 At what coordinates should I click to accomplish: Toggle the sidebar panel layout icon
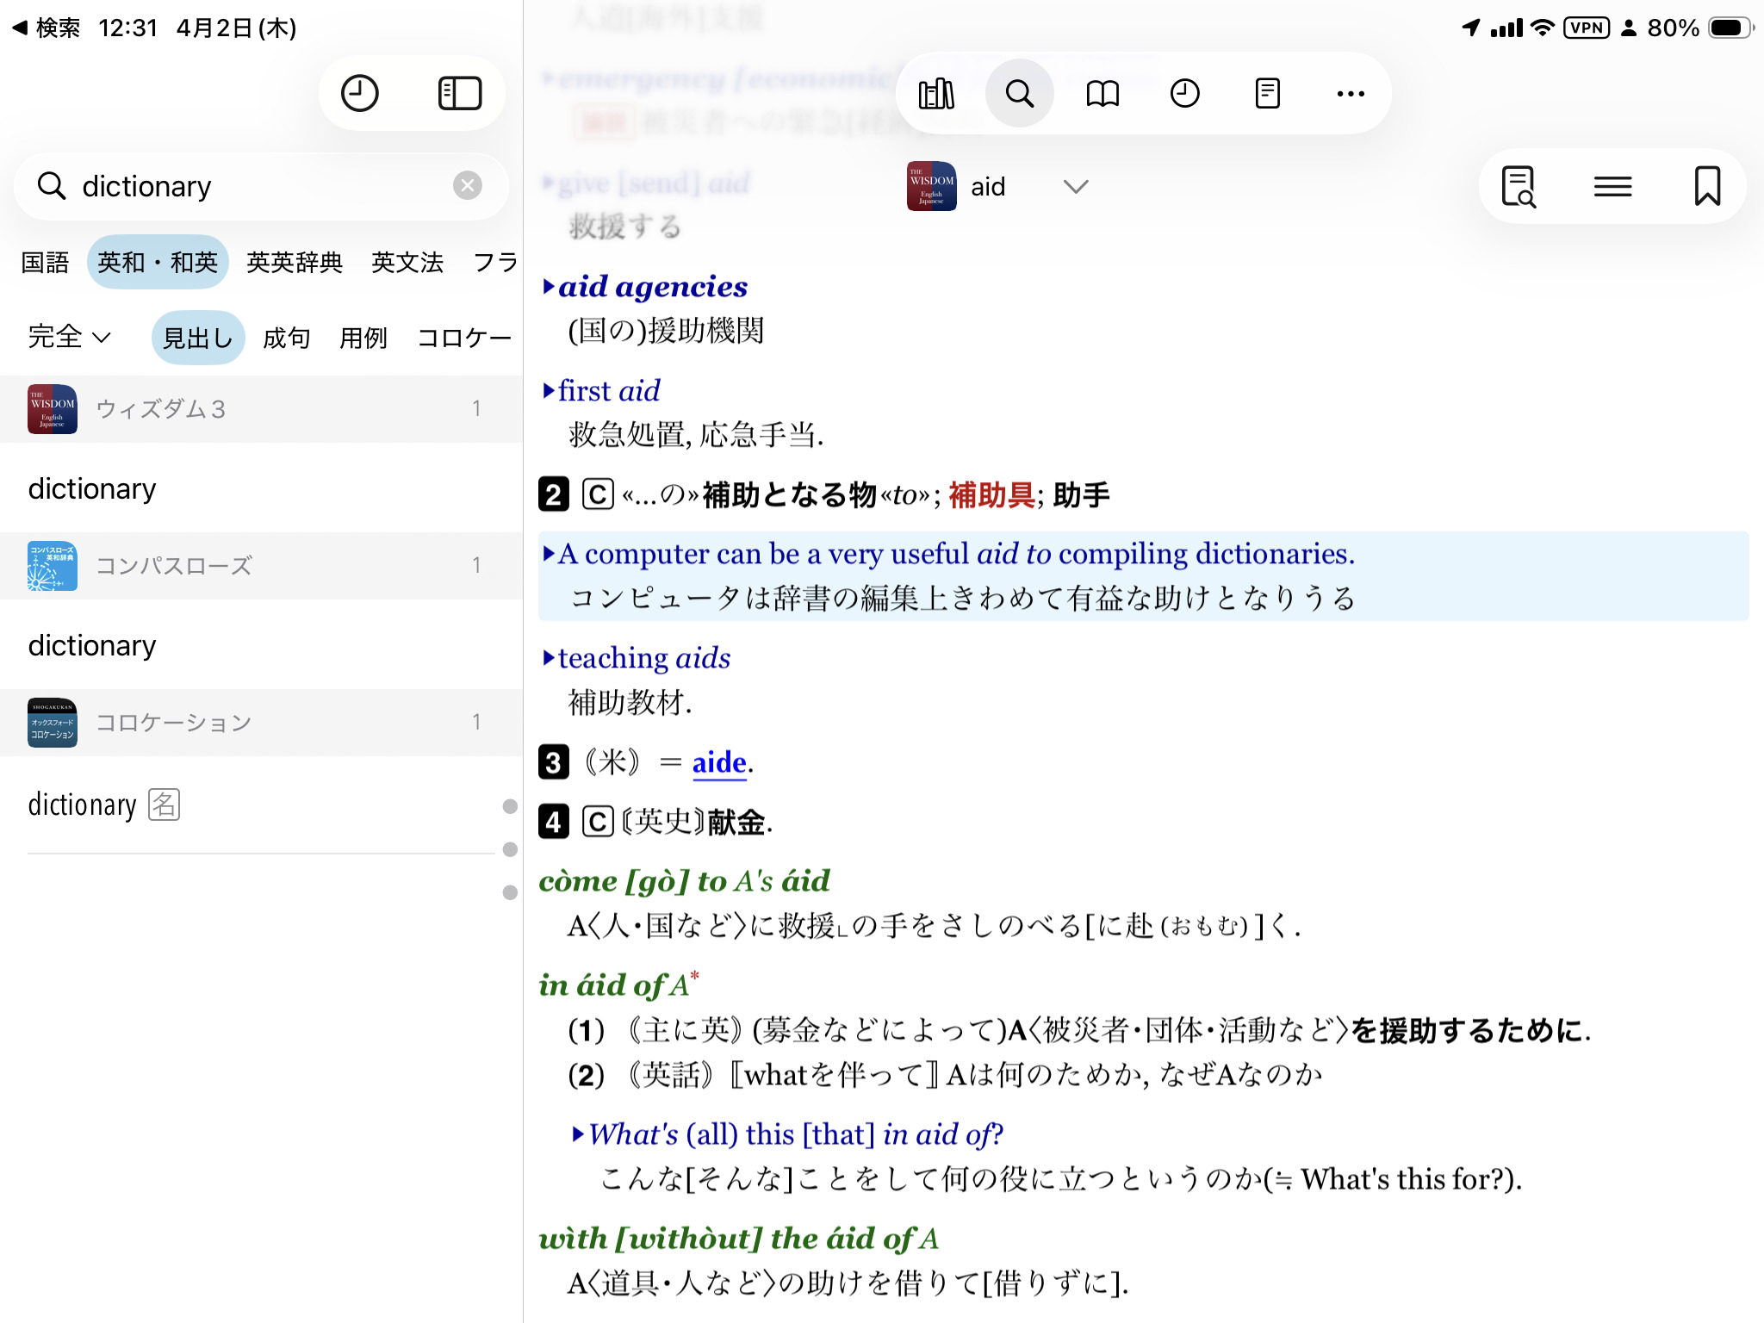[460, 93]
